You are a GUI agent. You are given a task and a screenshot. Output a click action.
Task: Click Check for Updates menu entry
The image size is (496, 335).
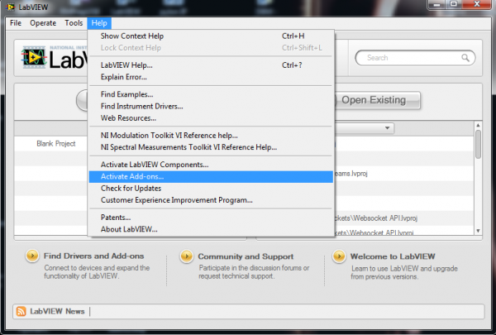pos(131,188)
